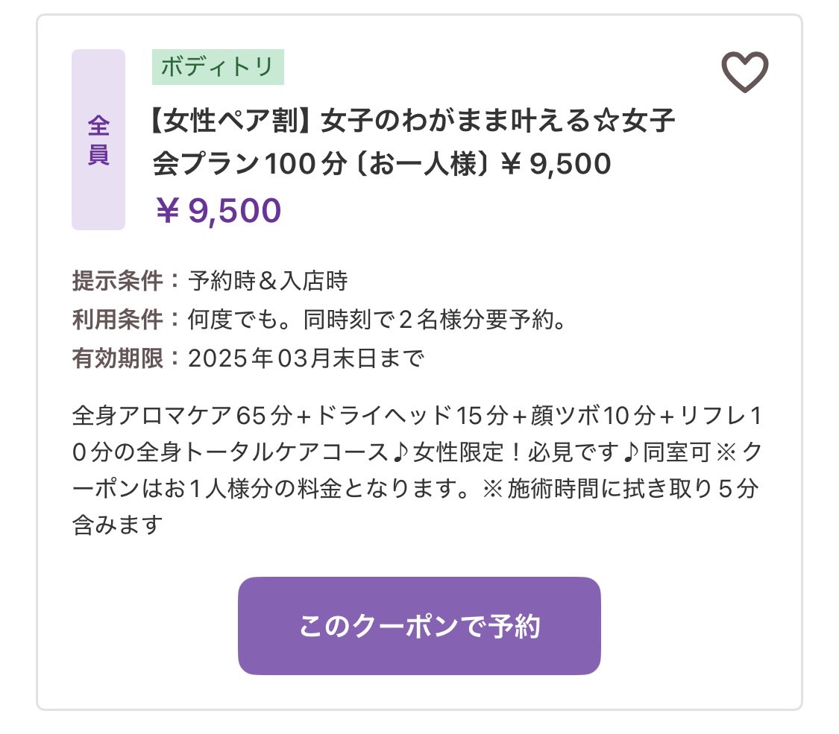
Task: Tap the 全 character in the badge
Action: pyautogui.click(x=98, y=126)
